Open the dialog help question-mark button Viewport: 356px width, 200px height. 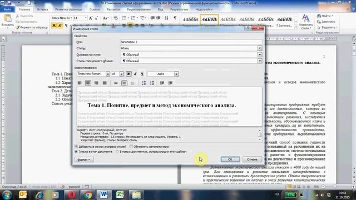(x=248, y=28)
